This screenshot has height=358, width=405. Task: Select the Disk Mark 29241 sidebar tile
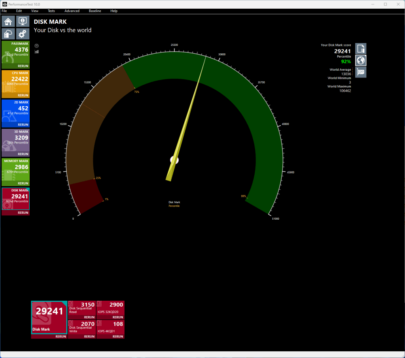tap(15, 199)
